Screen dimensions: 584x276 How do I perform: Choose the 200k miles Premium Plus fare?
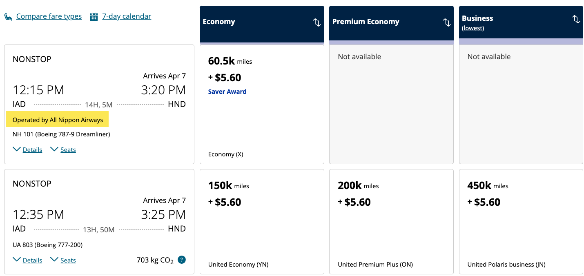click(391, 221)
